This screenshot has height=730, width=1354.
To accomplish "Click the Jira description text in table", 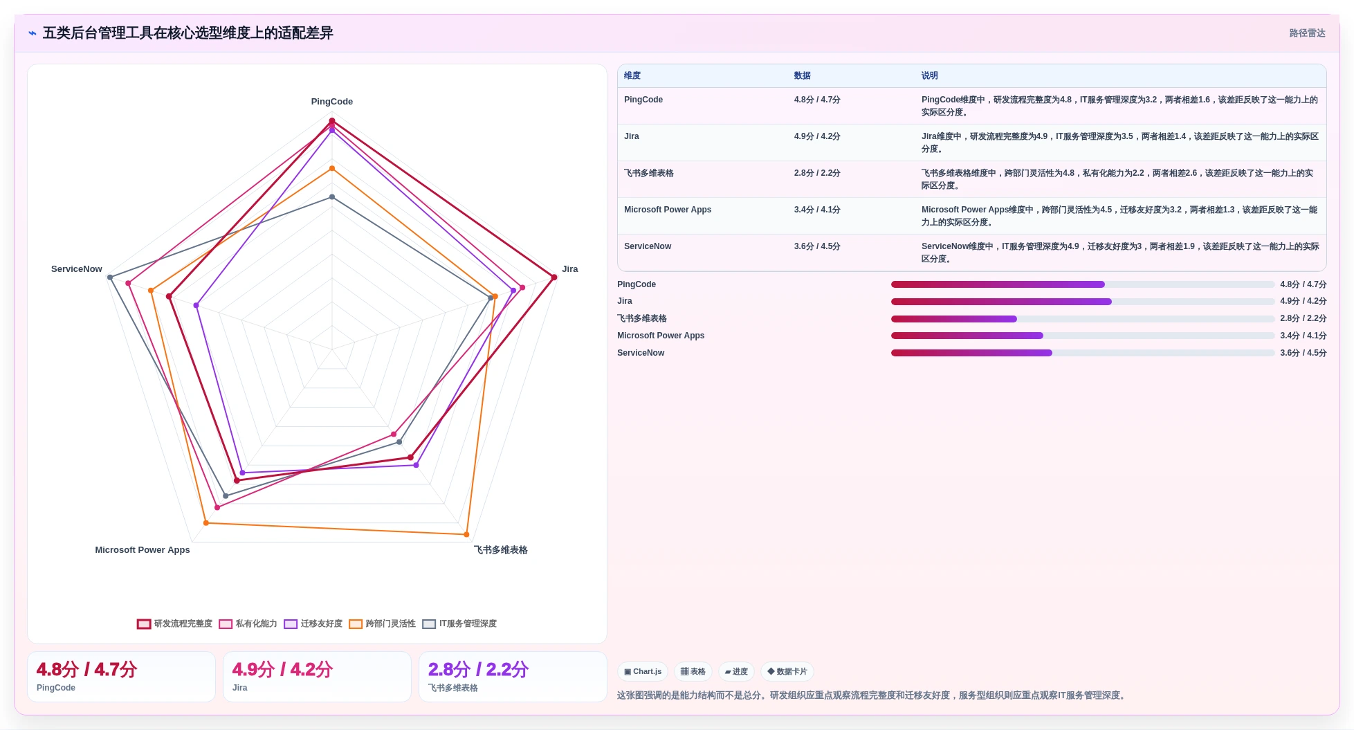I will 1119,143.
